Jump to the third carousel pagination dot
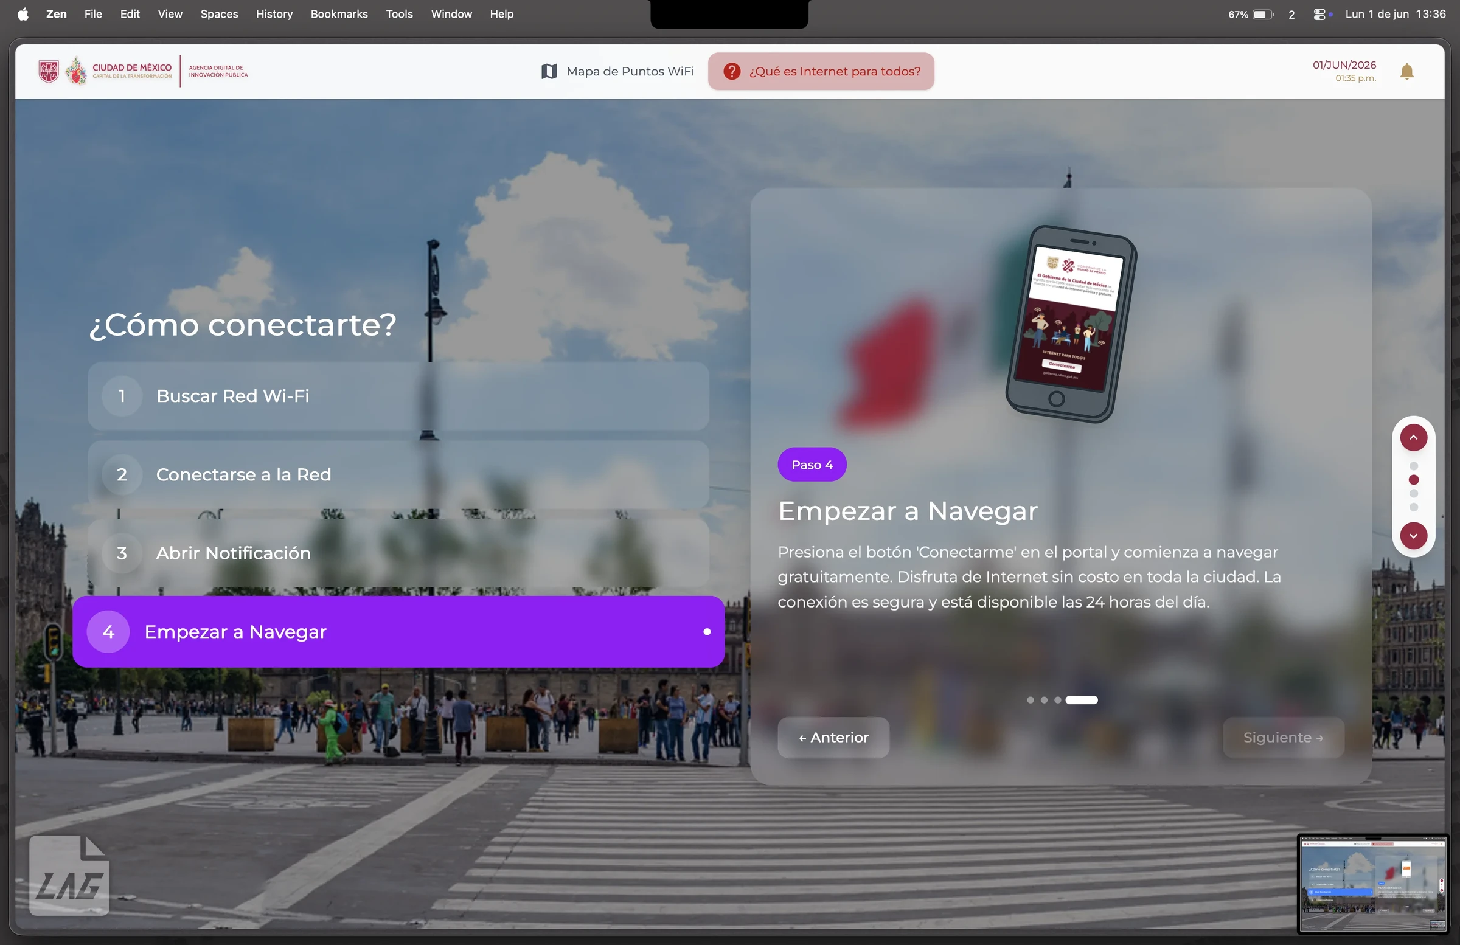1460x945 pixels. pos(1057,701)
